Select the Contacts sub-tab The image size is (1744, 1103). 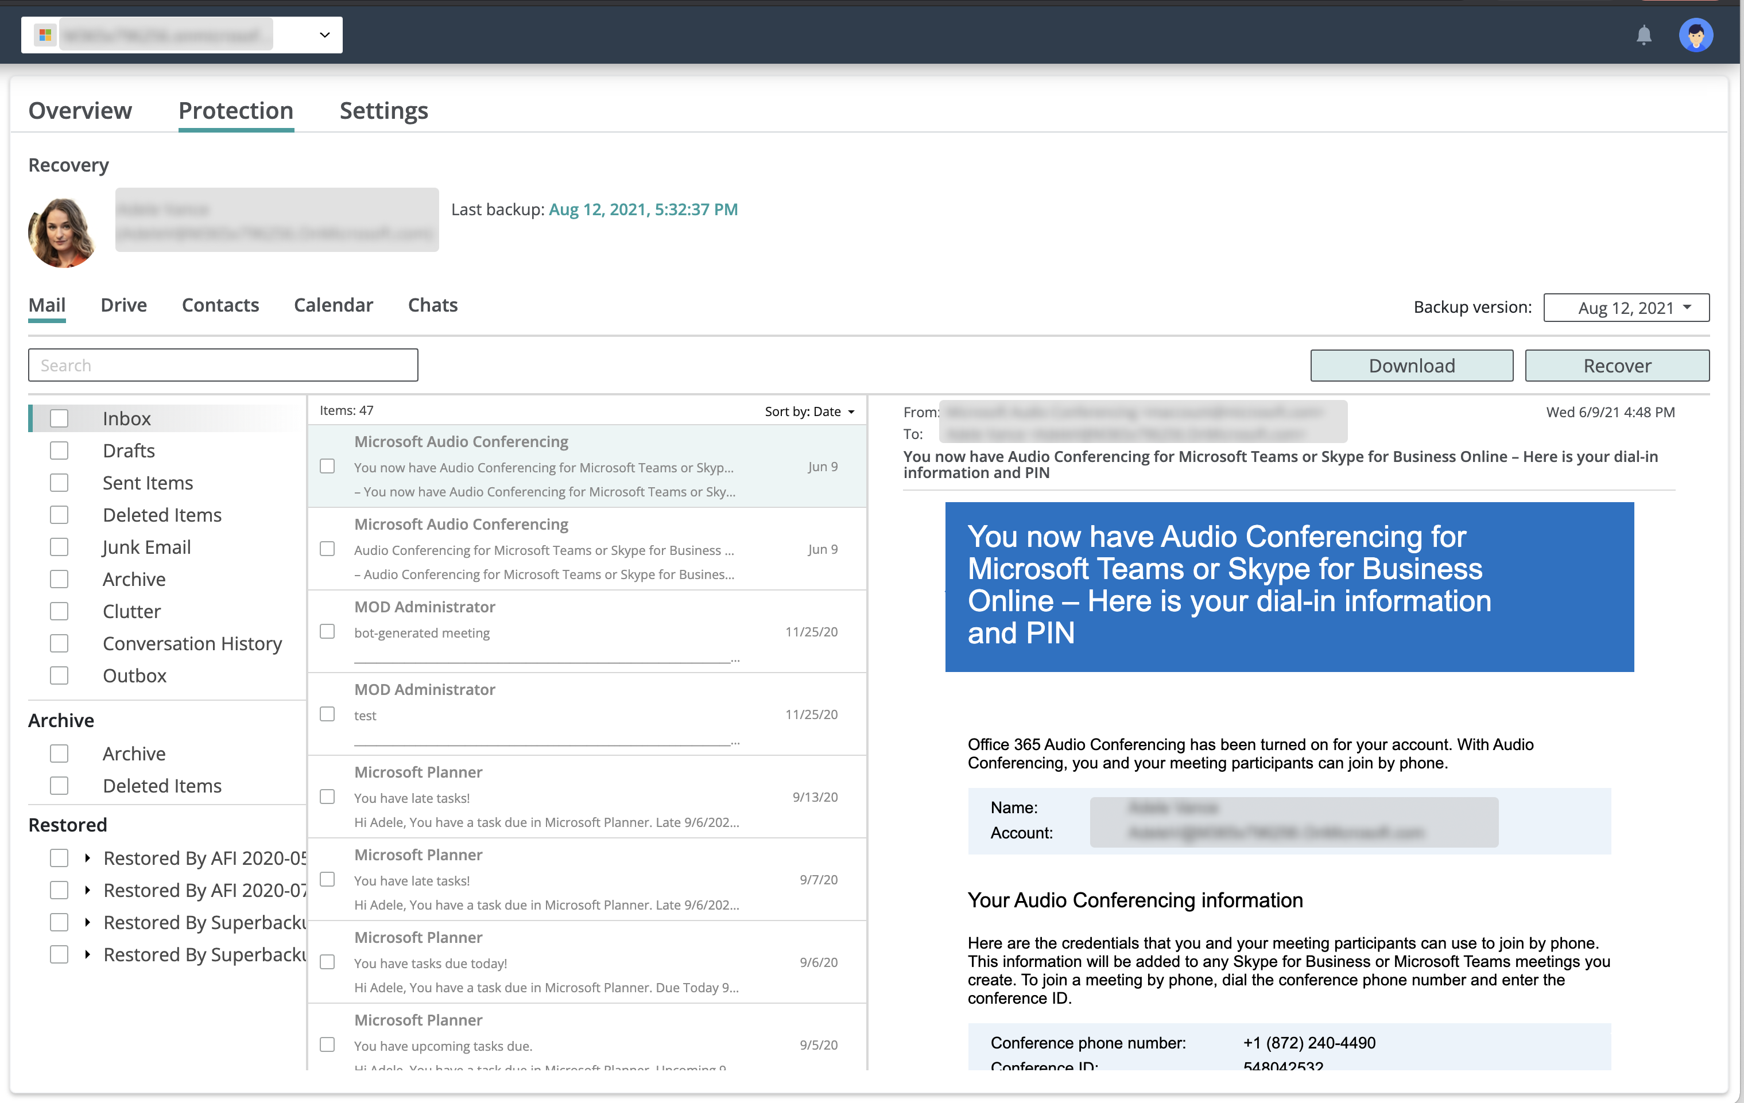click(220, 305)
